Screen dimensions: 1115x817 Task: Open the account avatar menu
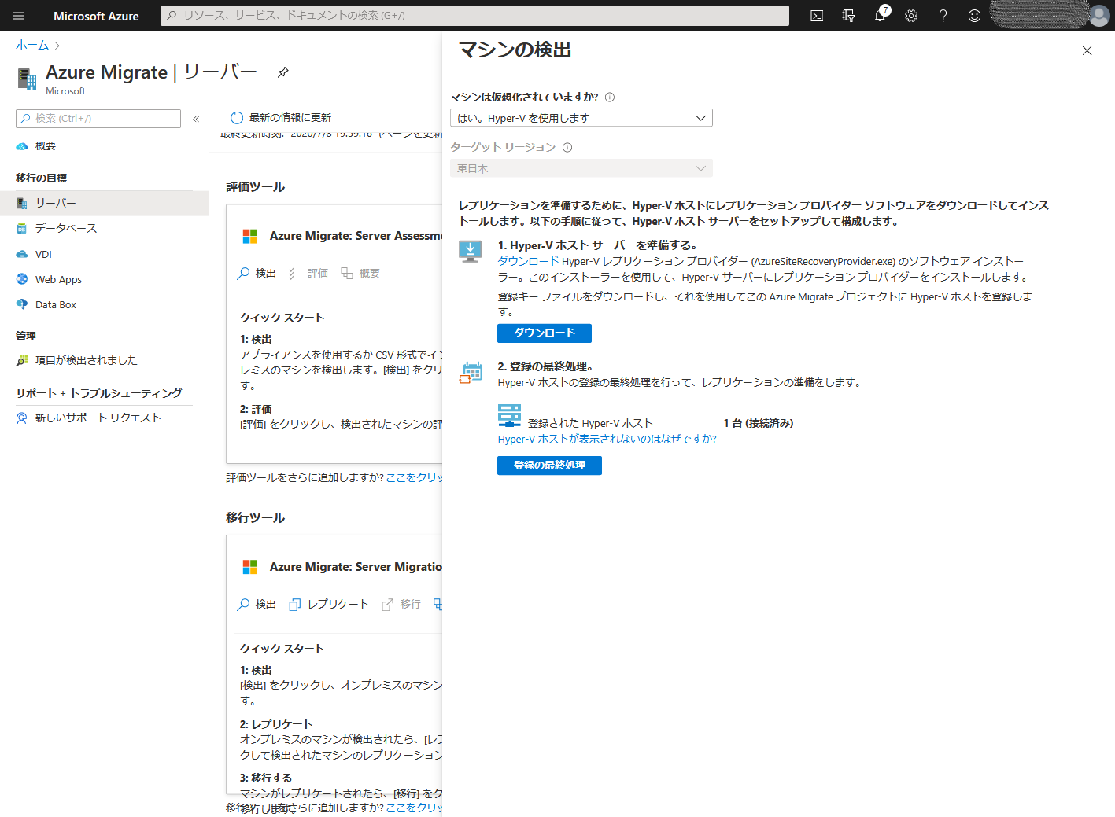coord(1098,16)
